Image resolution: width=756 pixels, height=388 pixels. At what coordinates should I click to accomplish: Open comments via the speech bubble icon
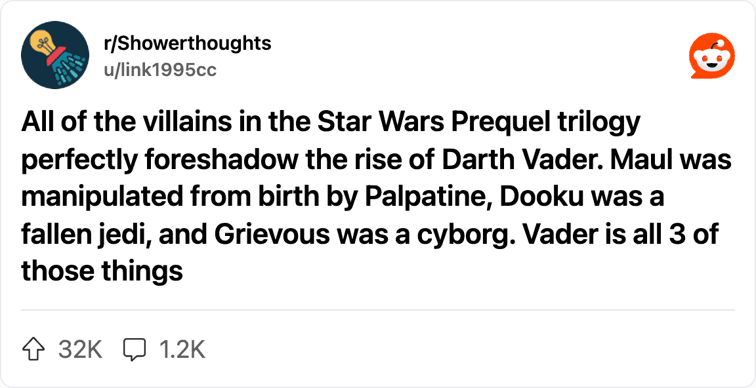(134, 349)
